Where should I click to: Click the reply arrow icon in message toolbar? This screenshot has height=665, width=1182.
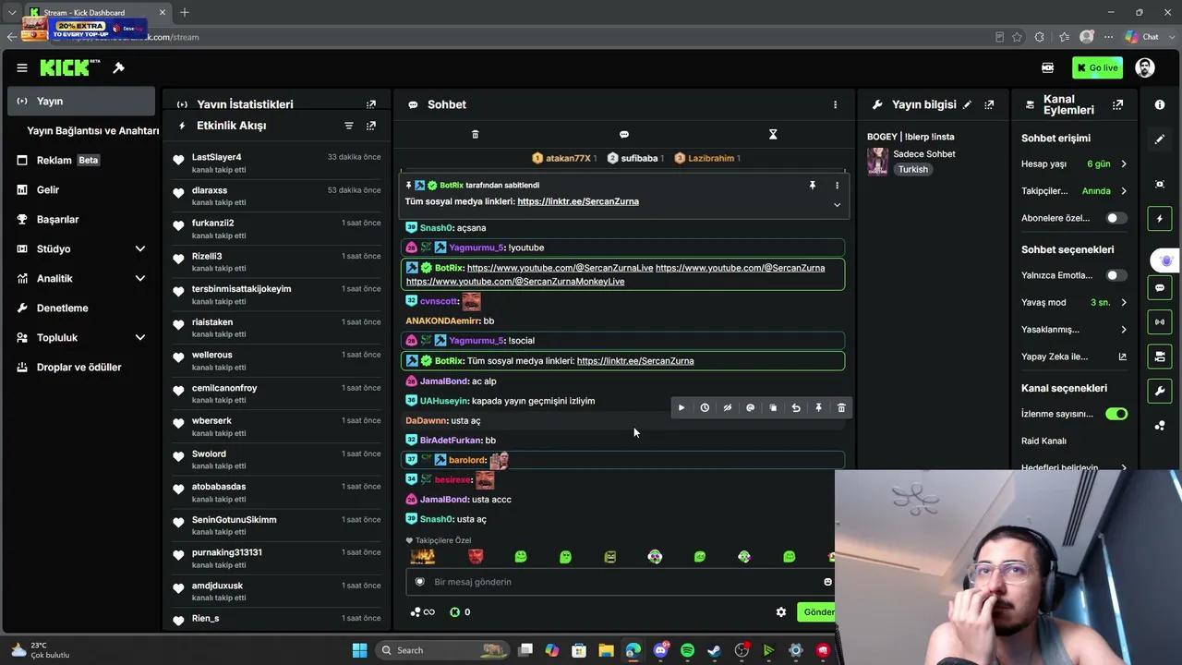pos(796,407)
